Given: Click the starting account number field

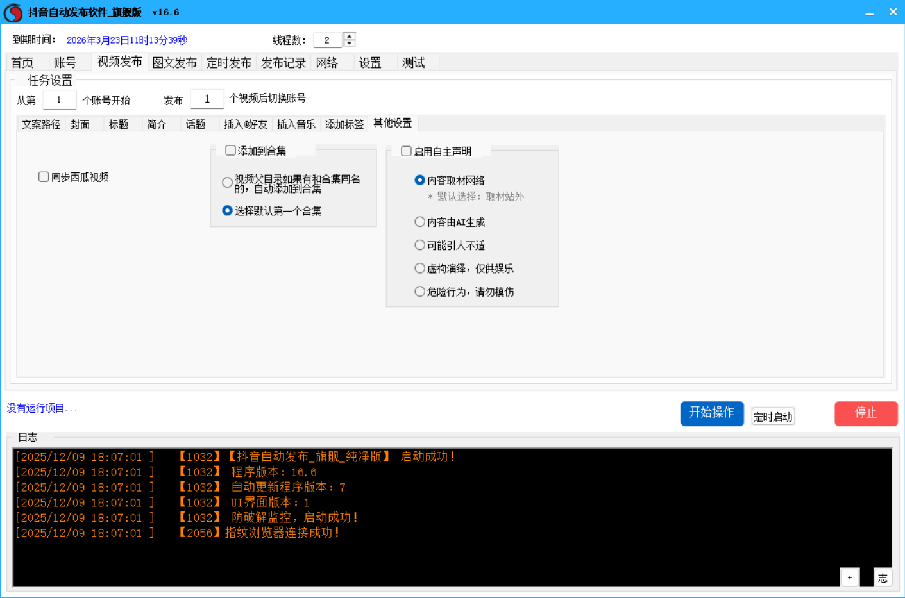Looking at the screenshot, I should click(x=59, y=100).
